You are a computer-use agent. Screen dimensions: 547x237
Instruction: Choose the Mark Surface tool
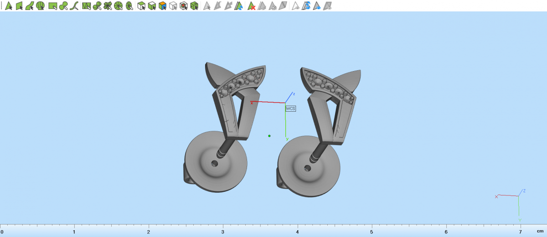point(30,6)
